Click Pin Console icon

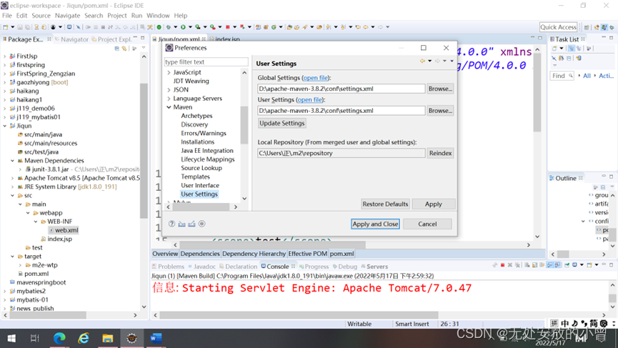coord(567,265)
